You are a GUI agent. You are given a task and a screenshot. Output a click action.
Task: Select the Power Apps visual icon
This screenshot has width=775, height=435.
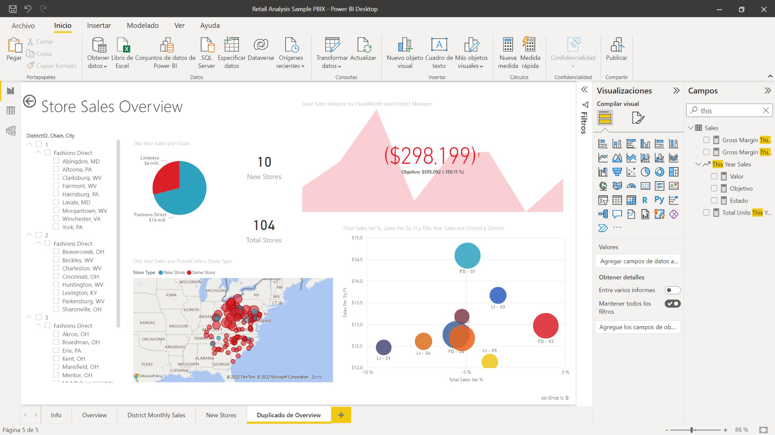pos(673,214)
